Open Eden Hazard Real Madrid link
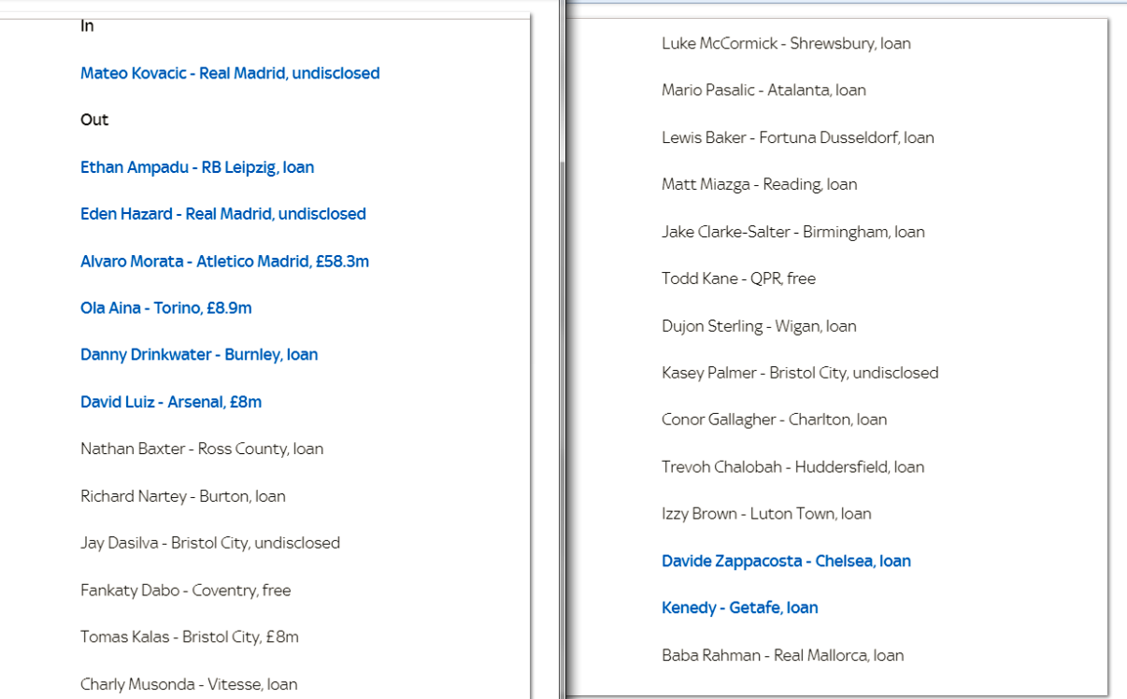 coord(223,214)
